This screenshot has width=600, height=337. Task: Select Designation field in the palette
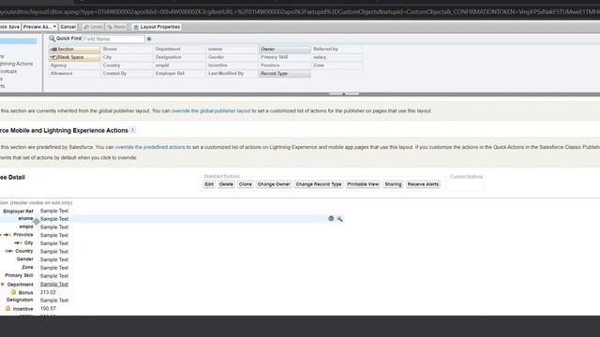[x=179, y=57]
